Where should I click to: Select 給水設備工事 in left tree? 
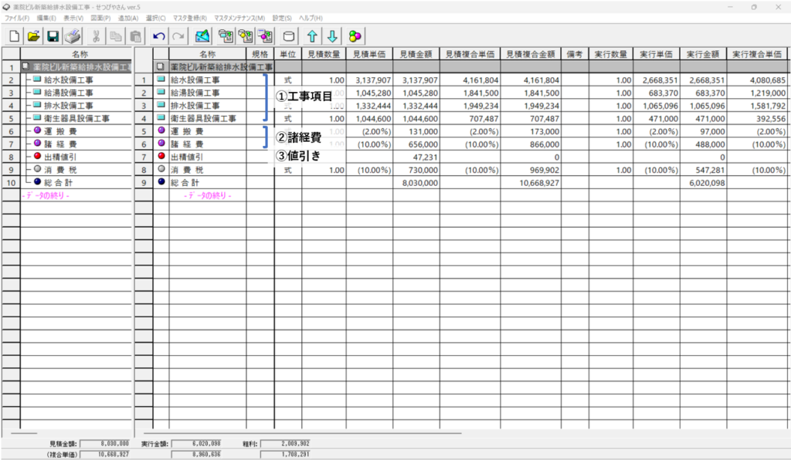click(70, 79)
